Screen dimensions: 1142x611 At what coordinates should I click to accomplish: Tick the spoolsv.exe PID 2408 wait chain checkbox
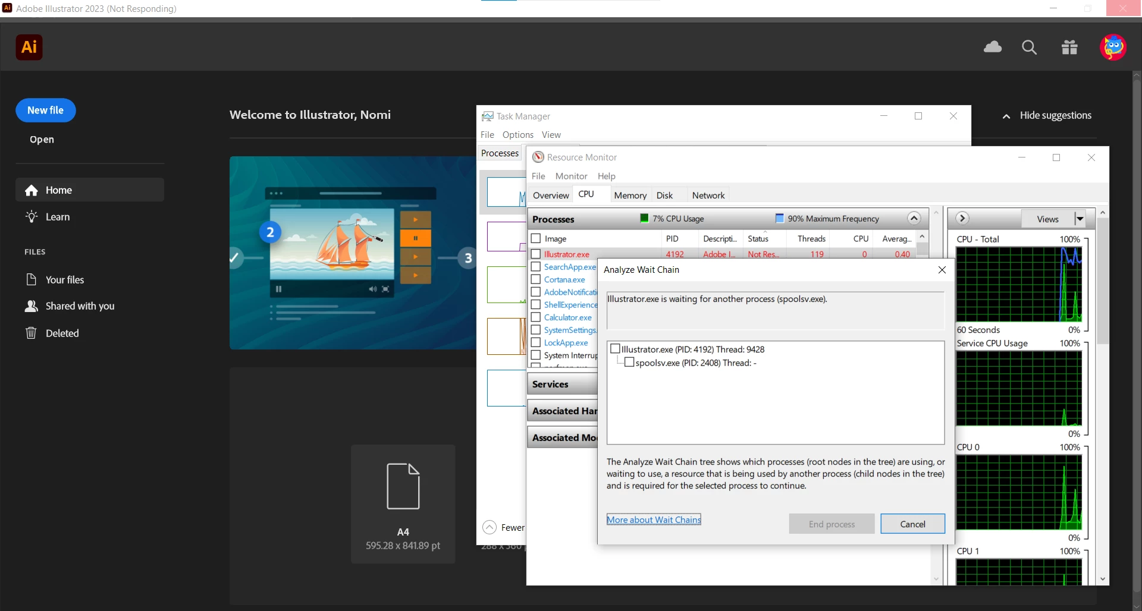click(x=629, y=363)
